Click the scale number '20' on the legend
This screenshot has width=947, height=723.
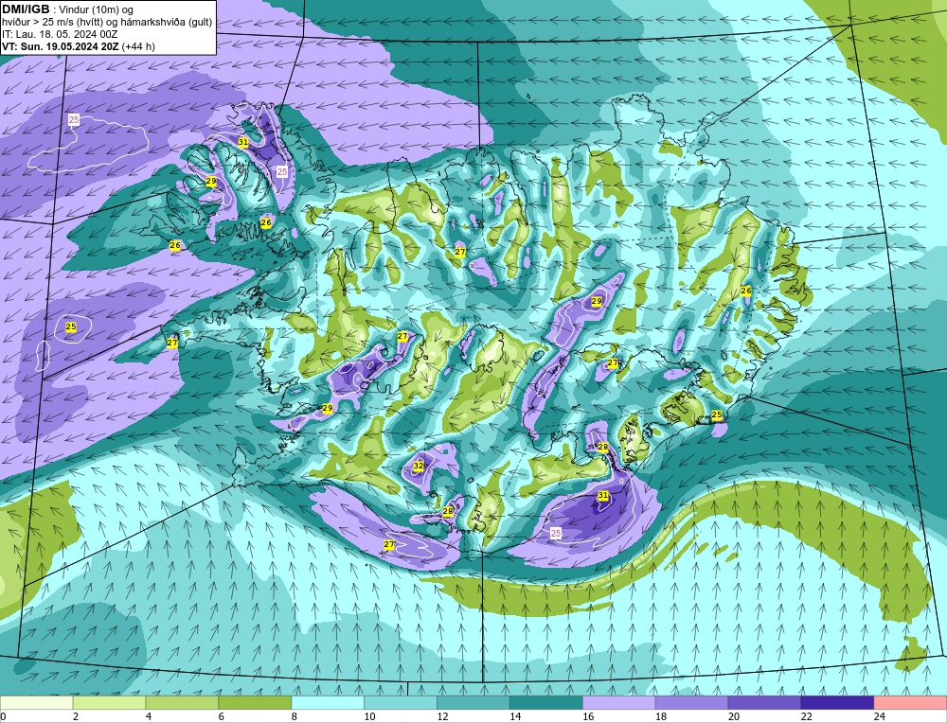tap(734, 716)
